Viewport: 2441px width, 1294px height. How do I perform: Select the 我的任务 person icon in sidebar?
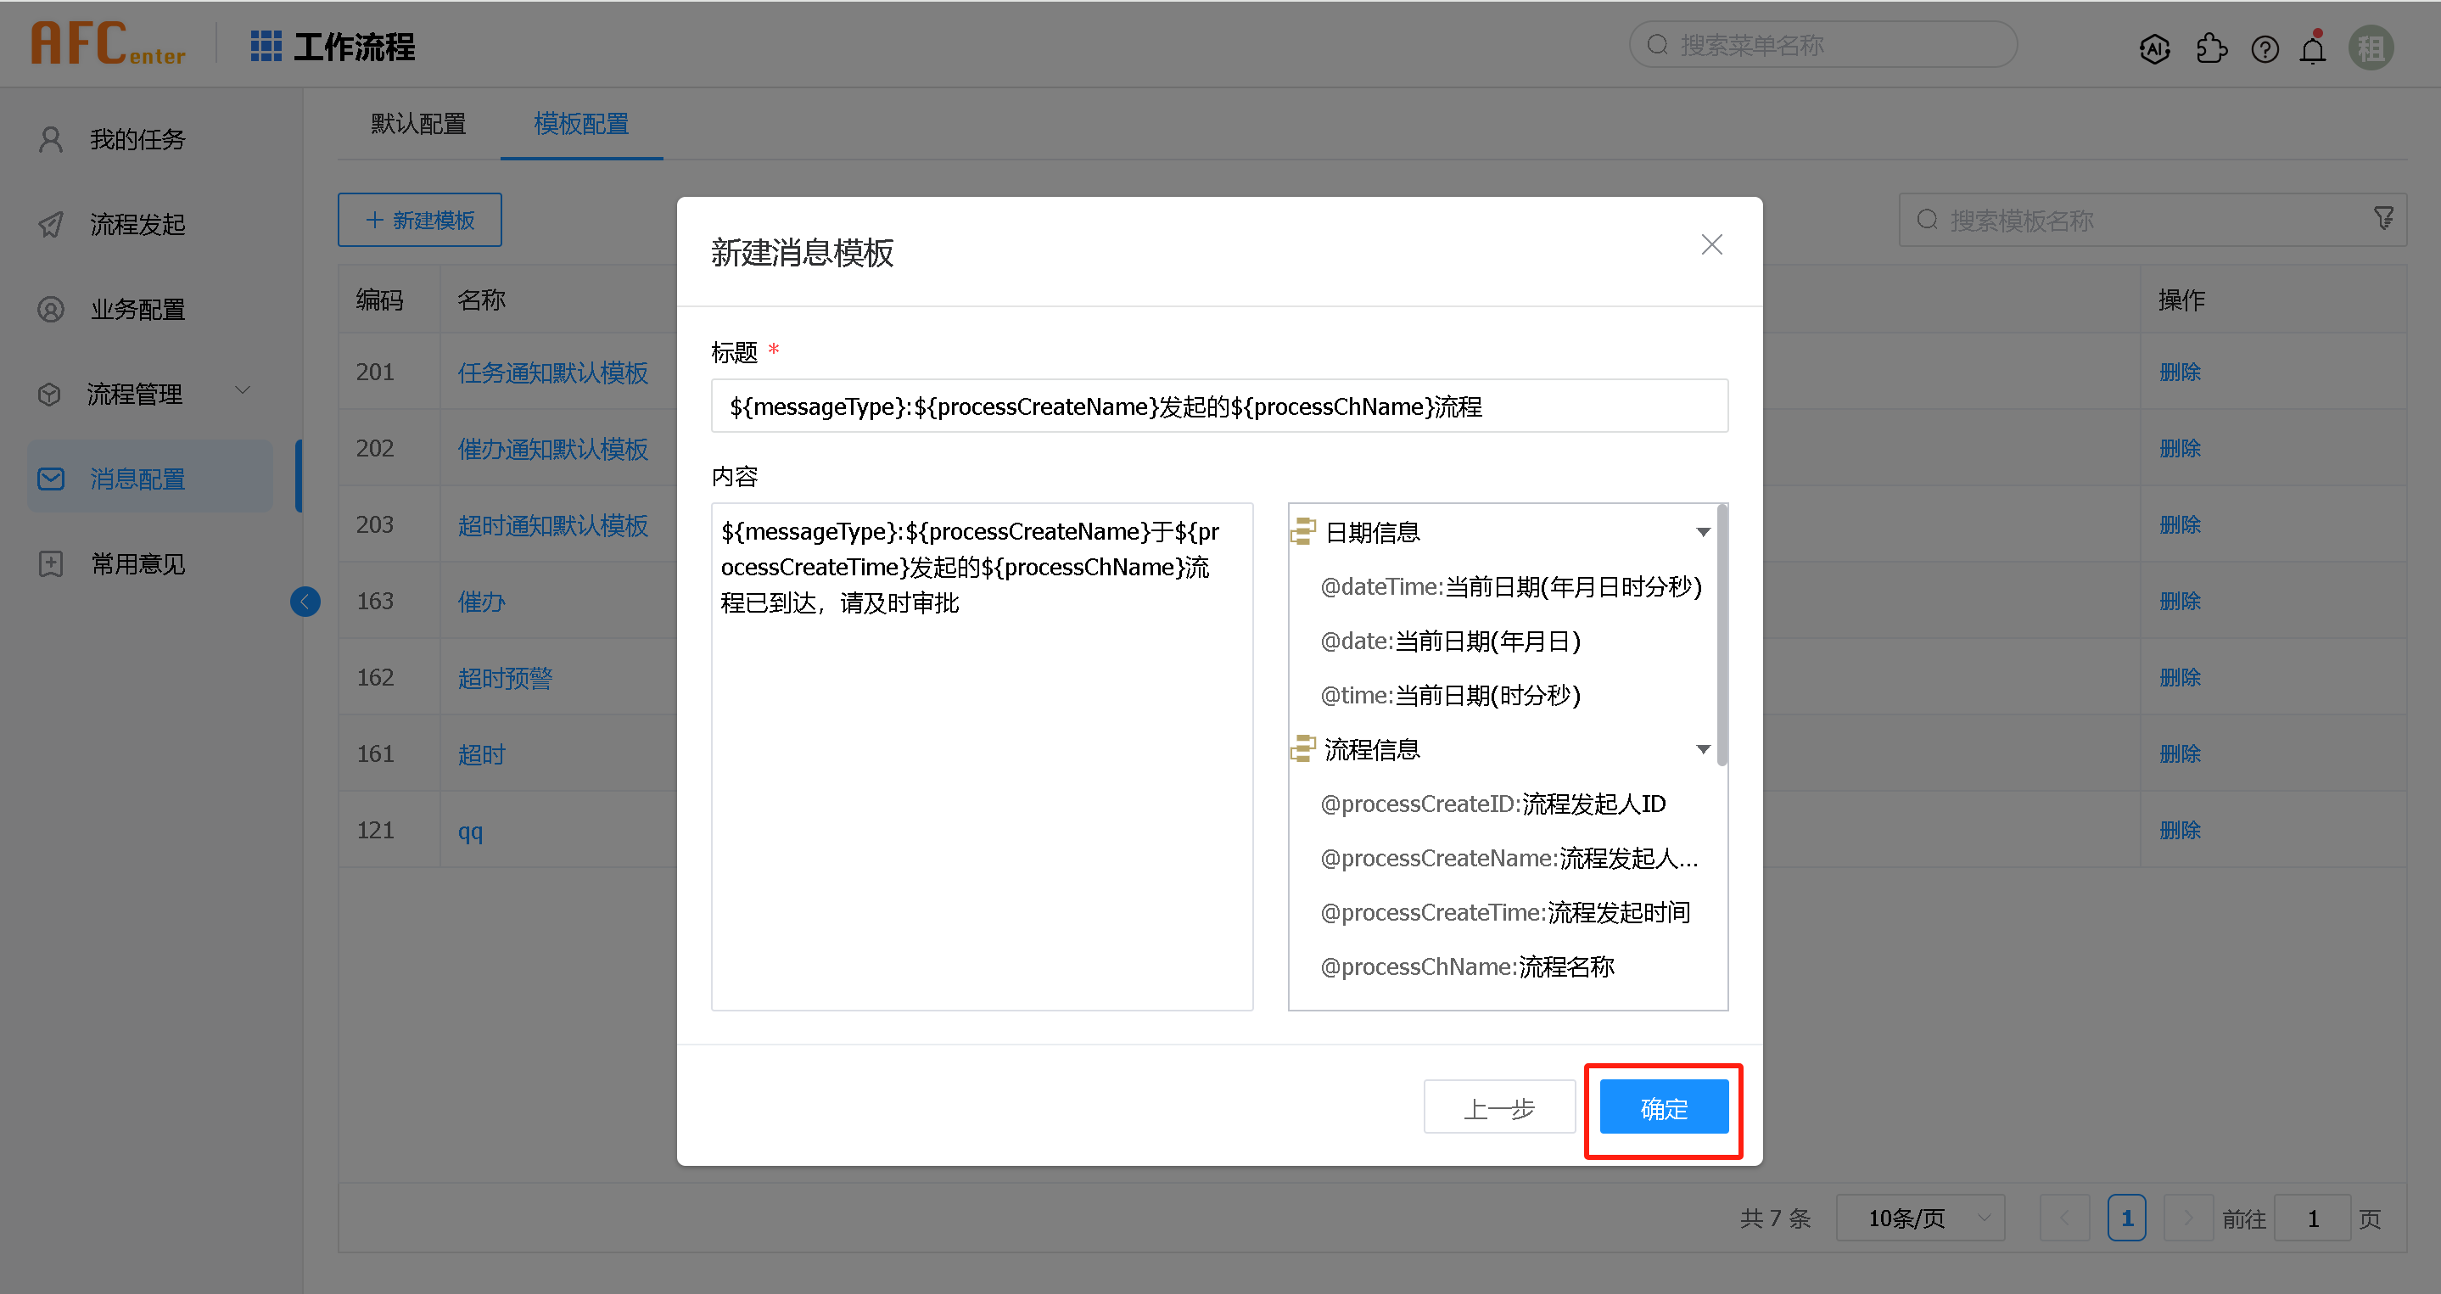50,138
